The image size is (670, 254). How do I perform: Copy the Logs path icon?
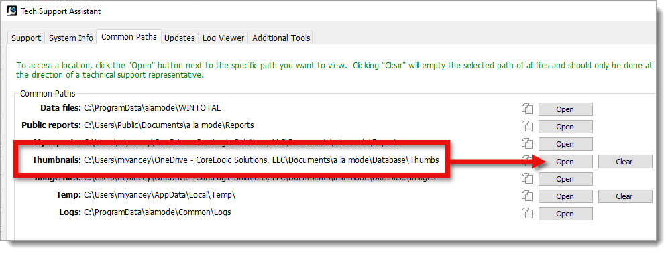(x=527, y=213)
